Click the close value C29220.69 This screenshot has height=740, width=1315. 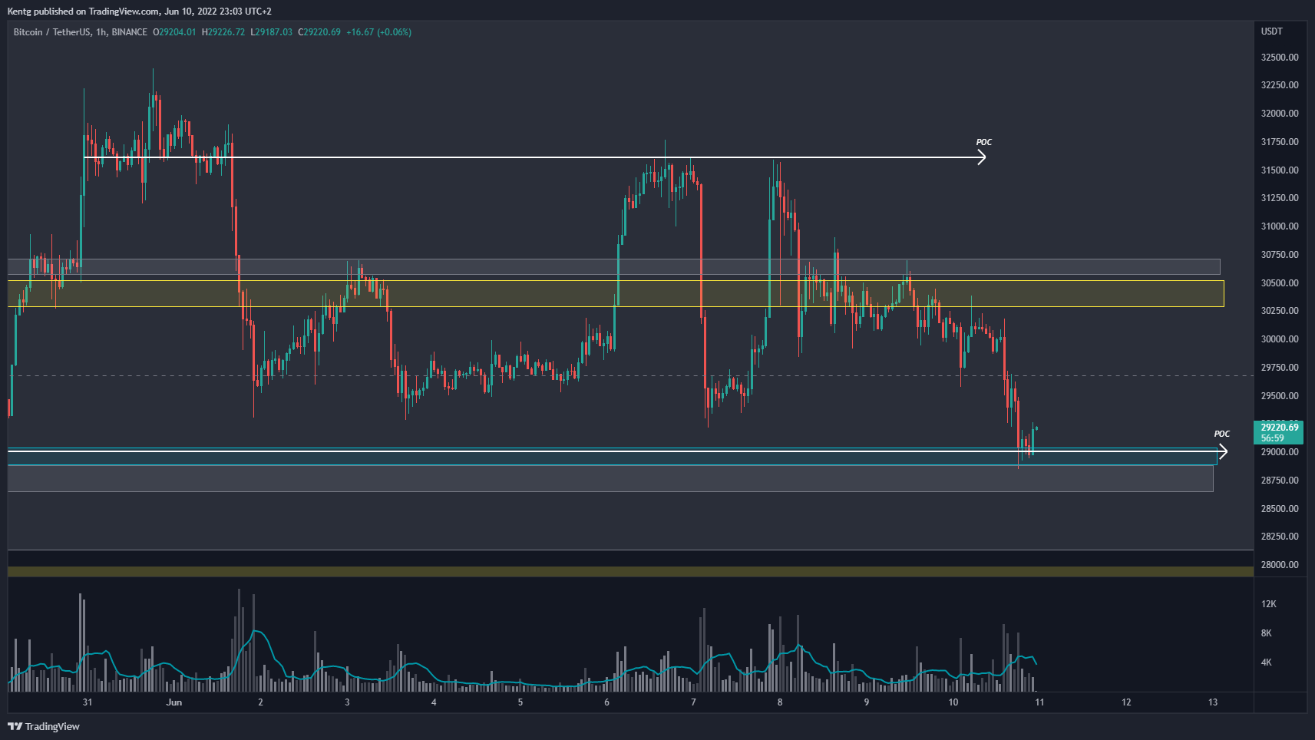319,32
